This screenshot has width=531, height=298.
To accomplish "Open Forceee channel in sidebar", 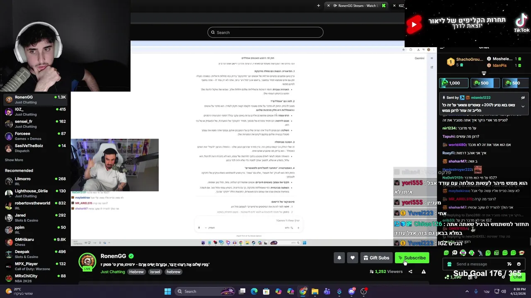I will [35, 136].
